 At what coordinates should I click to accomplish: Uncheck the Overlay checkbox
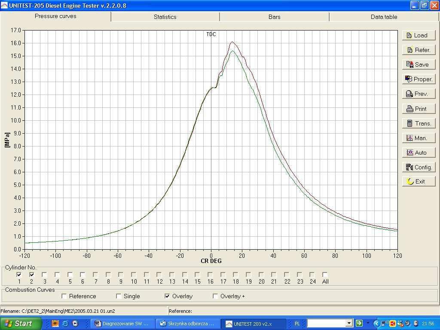167,296
